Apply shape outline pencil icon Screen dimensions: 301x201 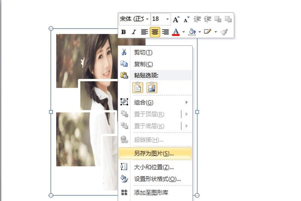tap(208, 32)
